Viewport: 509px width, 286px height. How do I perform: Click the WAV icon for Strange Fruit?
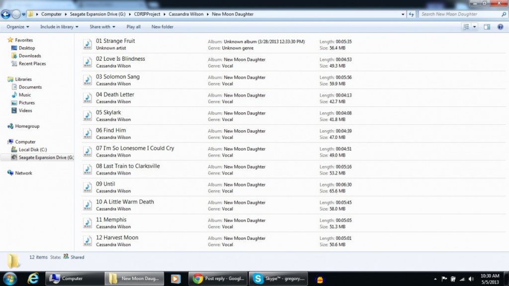point(87,44)
